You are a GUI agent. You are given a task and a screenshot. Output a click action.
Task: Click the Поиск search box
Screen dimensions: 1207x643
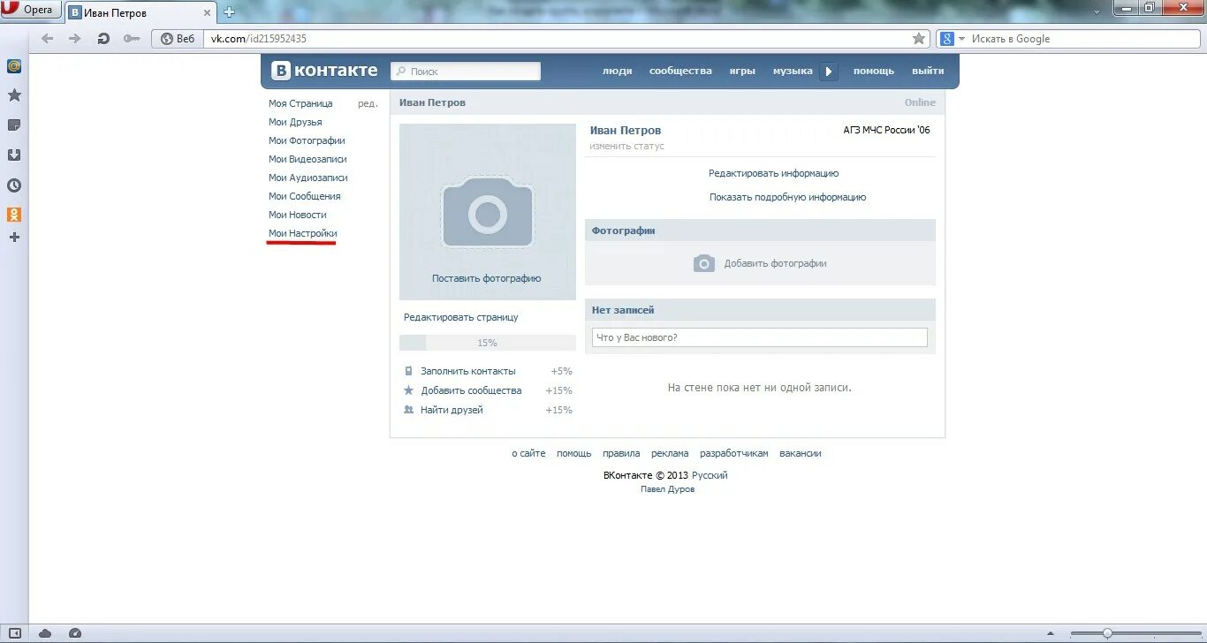tap(466, 72)
